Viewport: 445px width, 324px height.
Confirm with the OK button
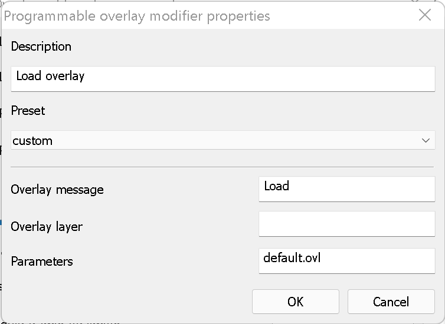pyautogui.click(x=295, y=302)
